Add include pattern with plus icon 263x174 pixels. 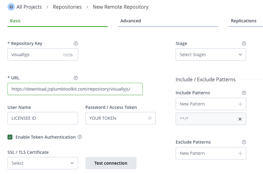point(240,104)
